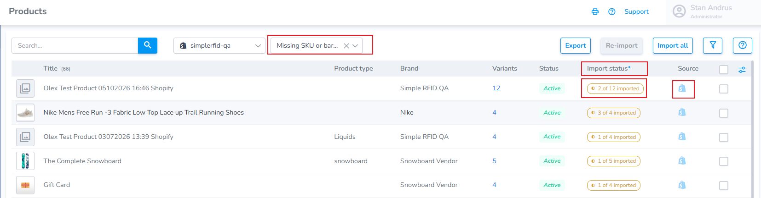This screenshot has height=198, width=761.
Task: Click the Gift Card thumbnail
Action: click(x=25, y=185)
